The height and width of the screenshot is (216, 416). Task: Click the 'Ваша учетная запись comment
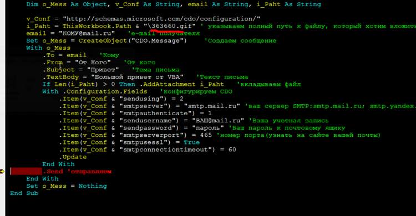[x=288, y=121]
